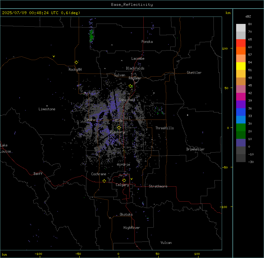Screen dimensions: 264x258
Task: Pick the bright orange swatch between 60 and 57
Action: pyautogui.click(x=241, y=51)
